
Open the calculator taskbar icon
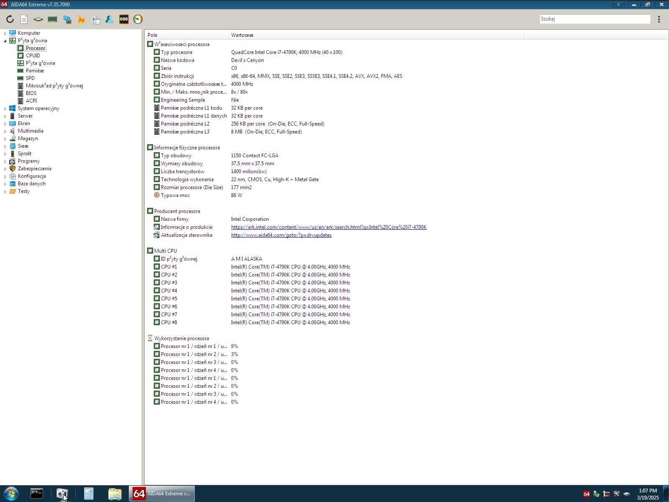tap(89, 494)
